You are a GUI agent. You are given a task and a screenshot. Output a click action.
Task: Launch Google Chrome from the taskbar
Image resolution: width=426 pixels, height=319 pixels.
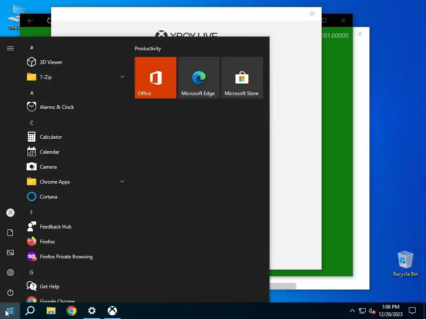click(x=72, y=311)
